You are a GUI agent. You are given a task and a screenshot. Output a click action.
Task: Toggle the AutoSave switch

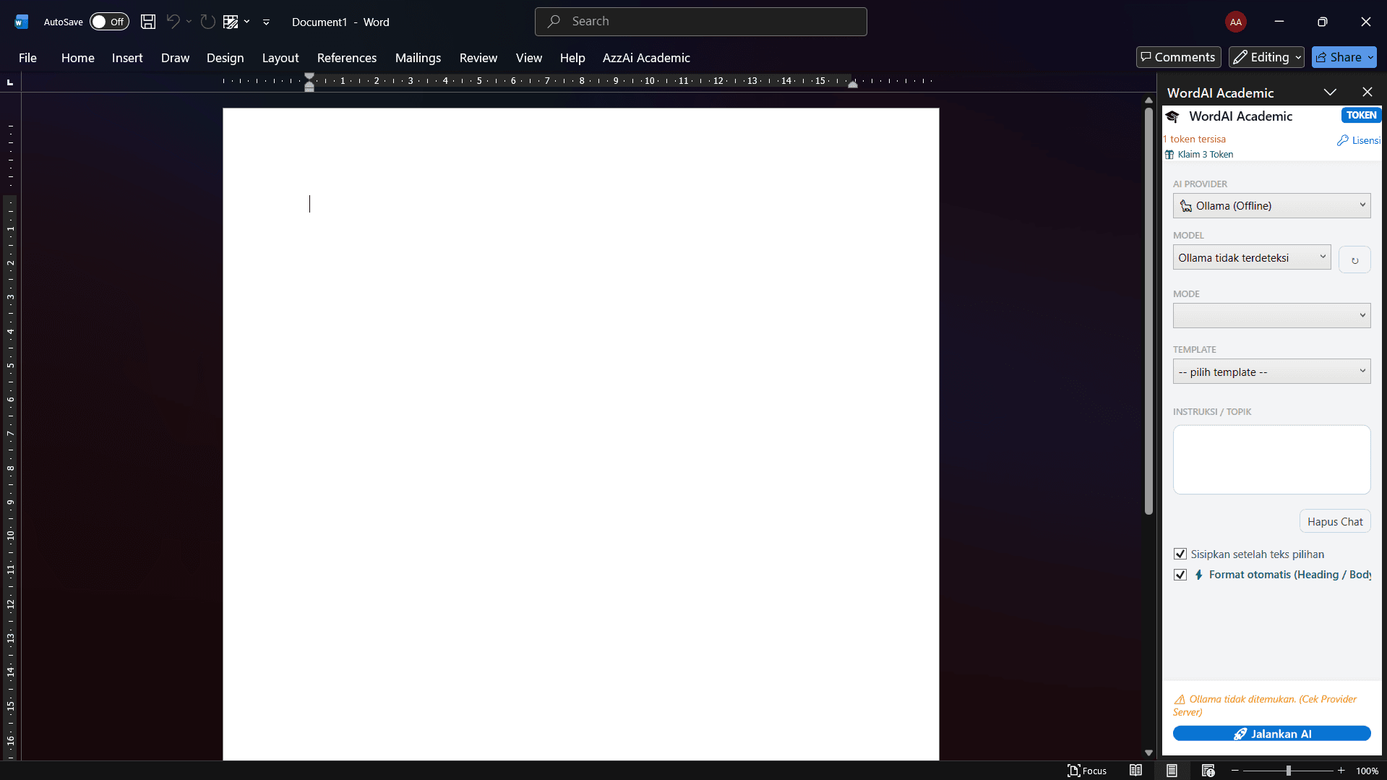pyautogui.click(x=109, y=22)
